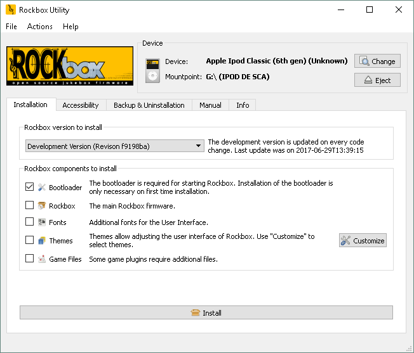This screenshot has height=353, width=414.
Task: Maximize the Rockbox Utility window
Action: tap(370, 10)
